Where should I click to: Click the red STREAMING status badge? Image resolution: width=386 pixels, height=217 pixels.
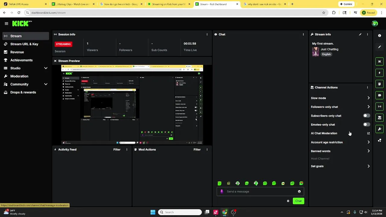[63, 44]
